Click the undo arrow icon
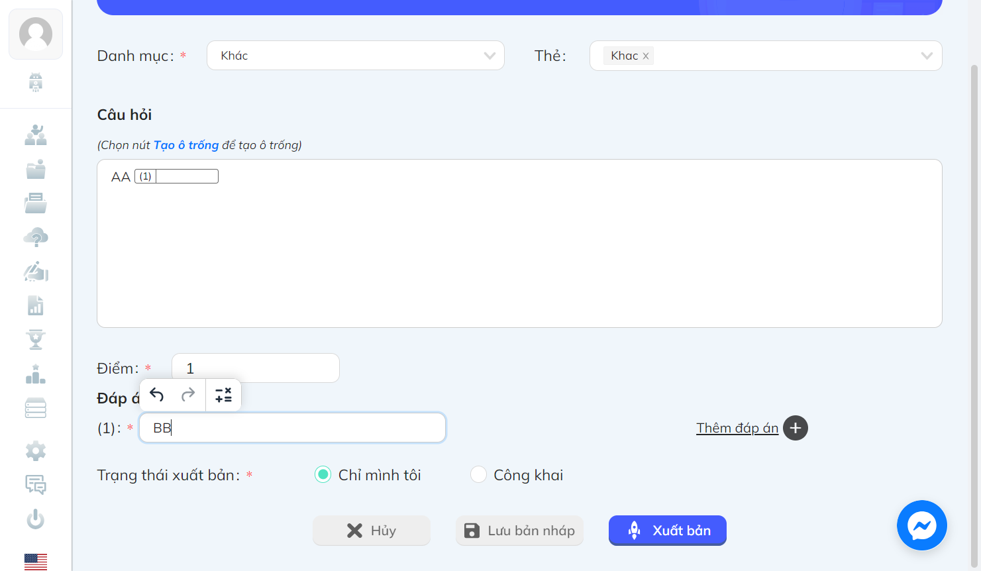This screenshot has height=571, width=981. 157,395
